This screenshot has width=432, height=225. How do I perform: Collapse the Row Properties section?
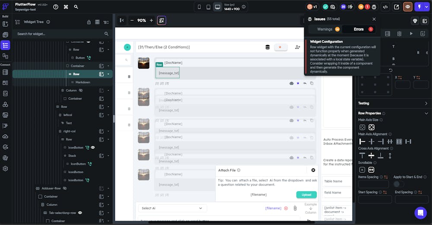(x=426, y=113)
